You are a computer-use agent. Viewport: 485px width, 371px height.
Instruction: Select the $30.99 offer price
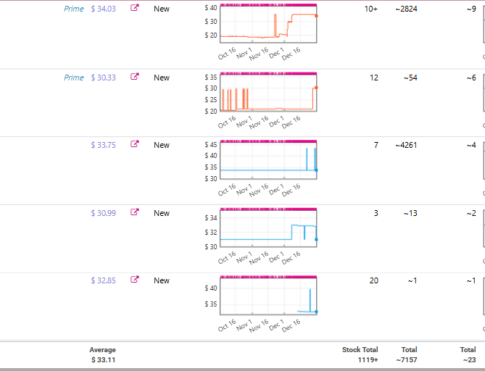(104, 213)
